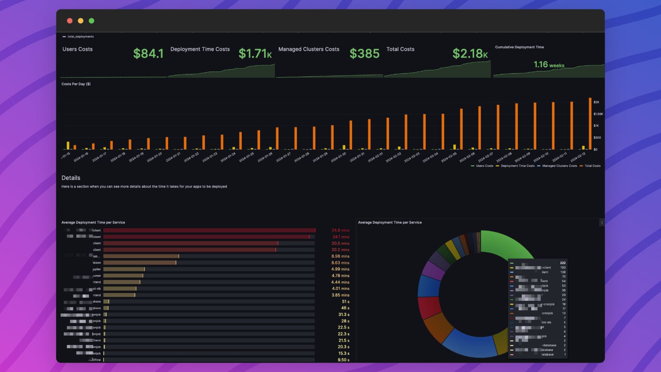Open the Costs Per Day ($) panel title

coord(76,84)
